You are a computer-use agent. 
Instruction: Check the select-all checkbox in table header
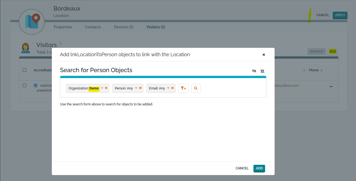(x=24, y=70)
